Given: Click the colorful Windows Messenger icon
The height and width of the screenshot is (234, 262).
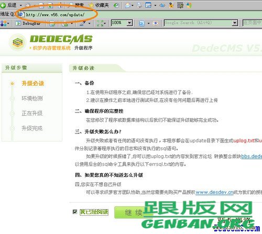Looking at the screenshot, I should tap(189, 5).
